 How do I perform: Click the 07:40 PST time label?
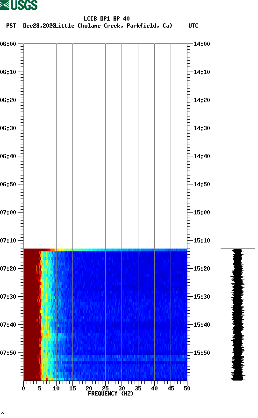pyautogui.click(x=8, y=325)
